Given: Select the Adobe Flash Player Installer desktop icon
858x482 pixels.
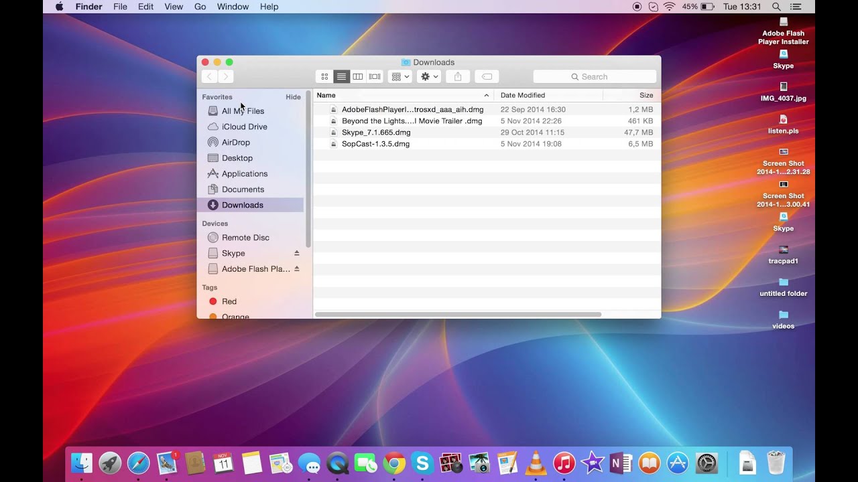Looking at the screenshot, I should coord(784,31).
